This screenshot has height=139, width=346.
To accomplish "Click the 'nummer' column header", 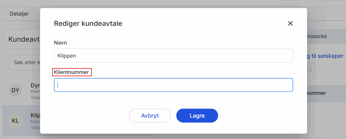I will pos(316,93).
